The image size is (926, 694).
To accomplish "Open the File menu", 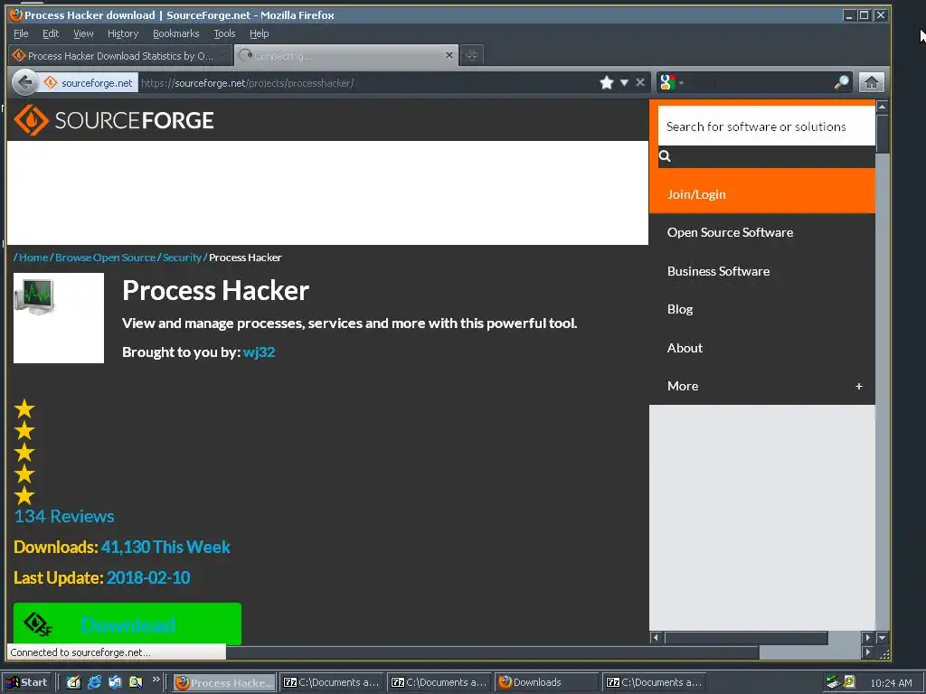I will tap(21, 33).
